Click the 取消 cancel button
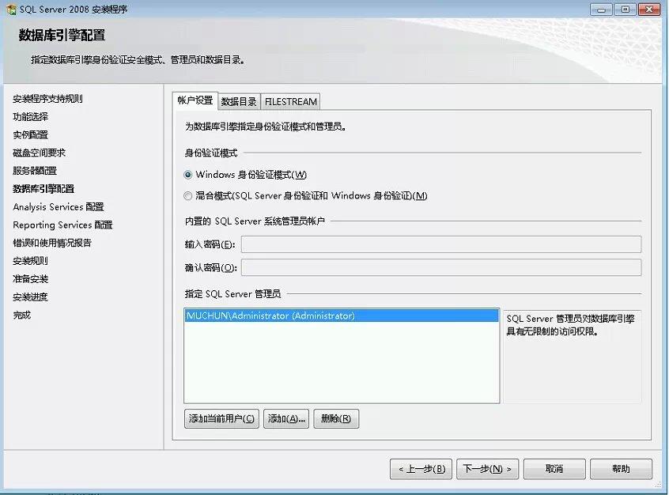 554,469
